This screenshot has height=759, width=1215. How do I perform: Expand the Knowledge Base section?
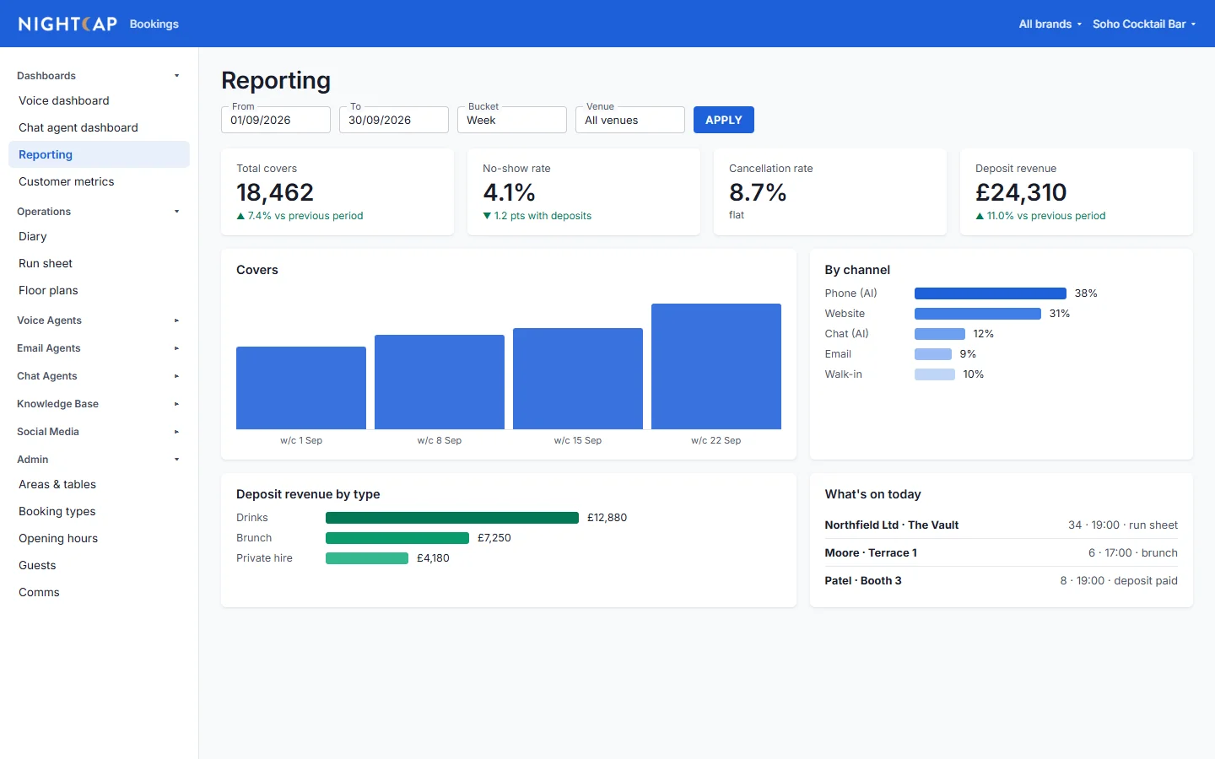[x=99, y=404]
